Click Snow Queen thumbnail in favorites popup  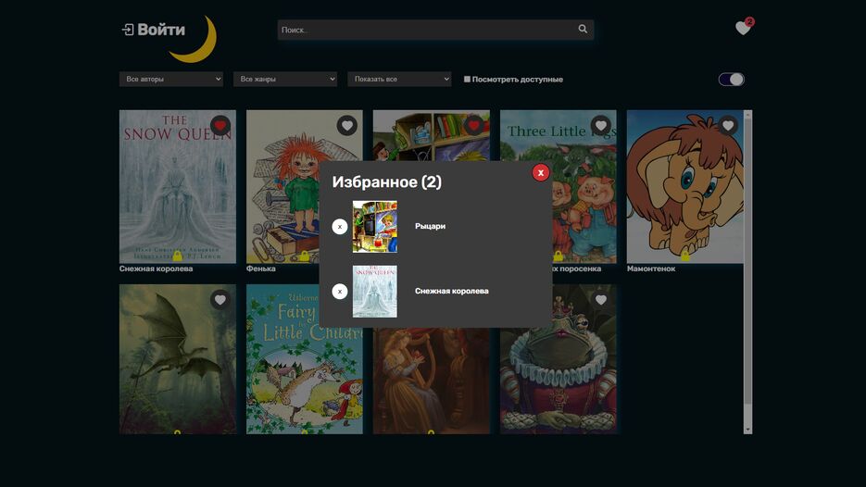click(375, 291)
